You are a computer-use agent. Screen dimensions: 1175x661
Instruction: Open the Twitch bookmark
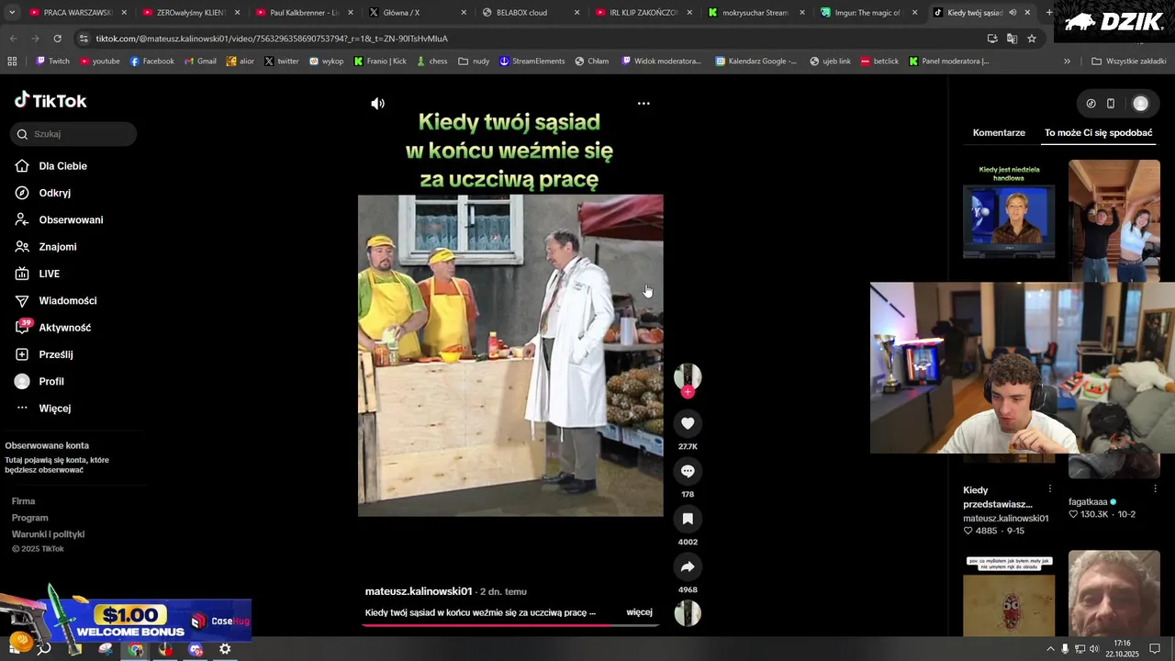click(52, 62)
